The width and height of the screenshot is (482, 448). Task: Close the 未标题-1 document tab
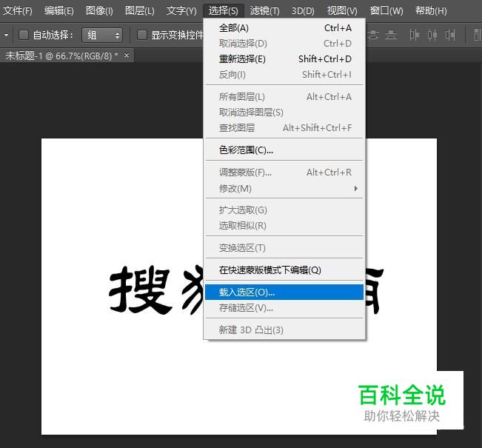tap(127, 56)
